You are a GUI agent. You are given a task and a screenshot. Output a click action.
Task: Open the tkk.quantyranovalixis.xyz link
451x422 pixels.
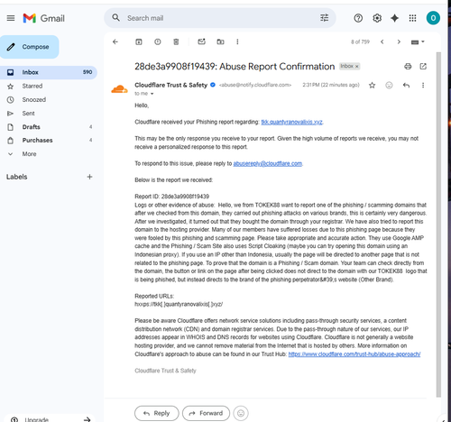pyautogui.click(x=291, y=122)
